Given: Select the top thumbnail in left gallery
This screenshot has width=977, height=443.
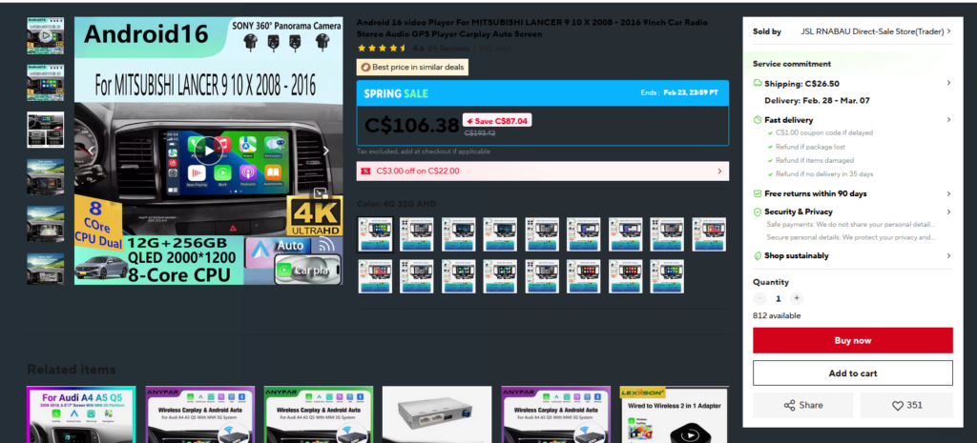Looking at the screenshot, I should [x=45, y=35].
